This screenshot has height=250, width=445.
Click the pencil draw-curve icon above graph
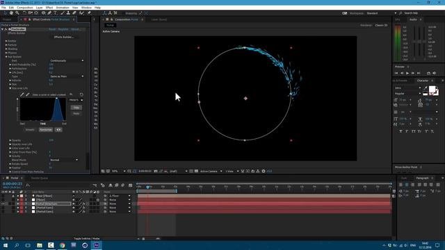pos(22,94)
